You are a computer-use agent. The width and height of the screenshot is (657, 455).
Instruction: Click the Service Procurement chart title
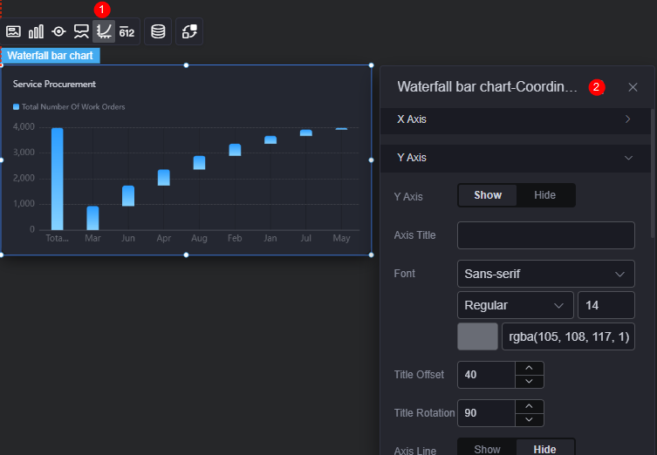[x=54, y=85]
